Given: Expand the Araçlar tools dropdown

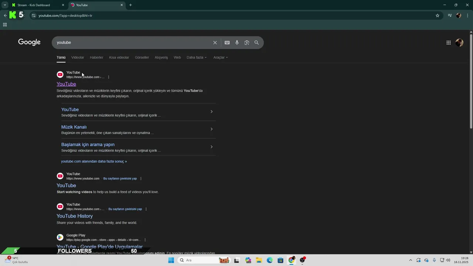Looking at the screenshot, I should (221, 57).
